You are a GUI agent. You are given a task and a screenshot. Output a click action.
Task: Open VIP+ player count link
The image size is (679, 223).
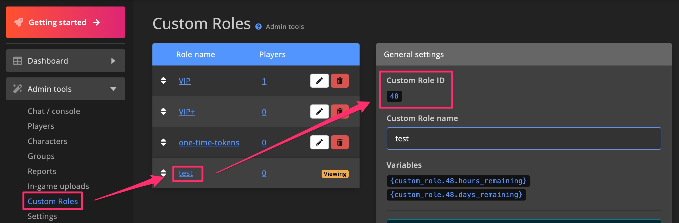[264, 112]
